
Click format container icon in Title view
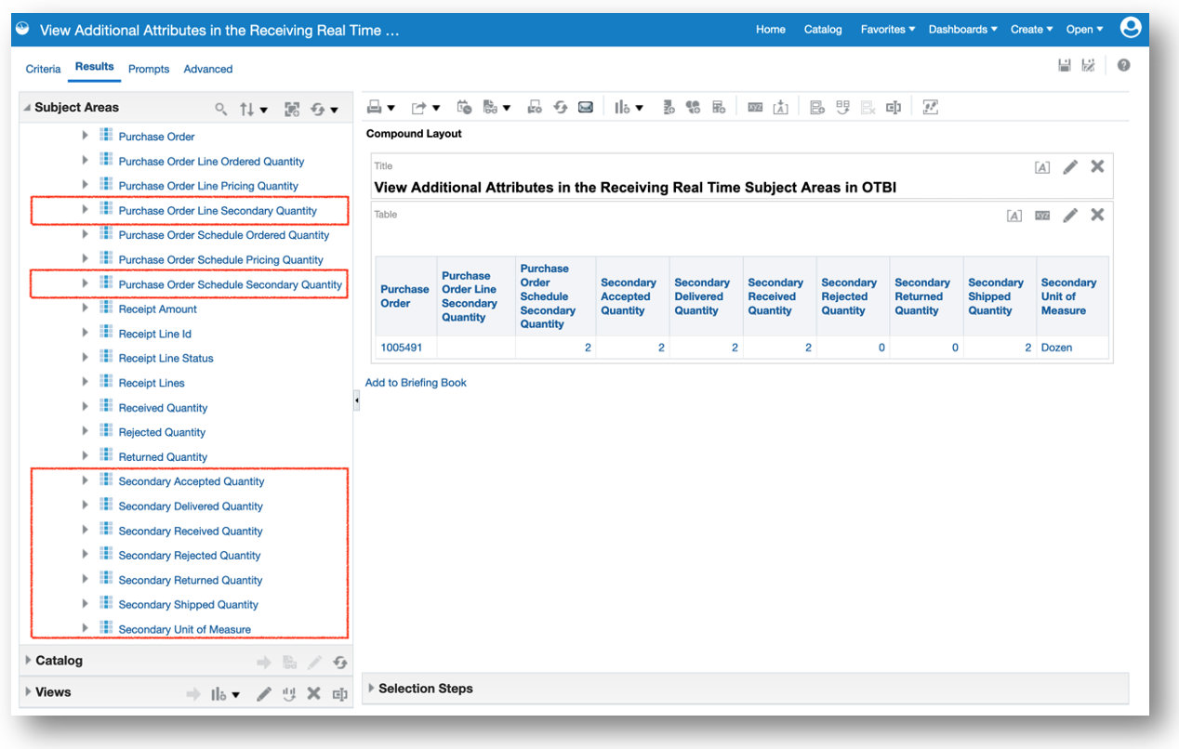pos(1042,167)
